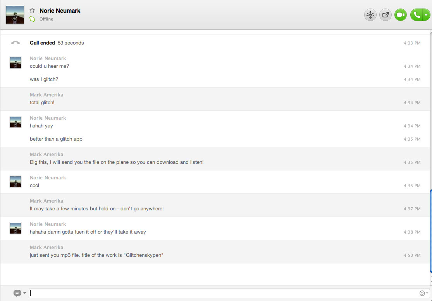Open the add people to conversation button

point(370,15)
